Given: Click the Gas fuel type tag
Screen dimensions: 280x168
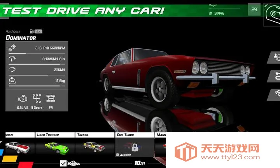Looking at the screenshot, I should [38, 31].
